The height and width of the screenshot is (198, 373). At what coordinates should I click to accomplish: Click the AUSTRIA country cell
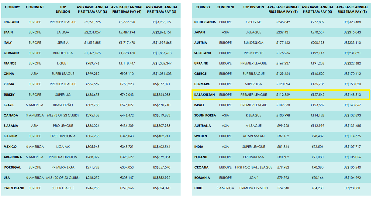[201, 43]
